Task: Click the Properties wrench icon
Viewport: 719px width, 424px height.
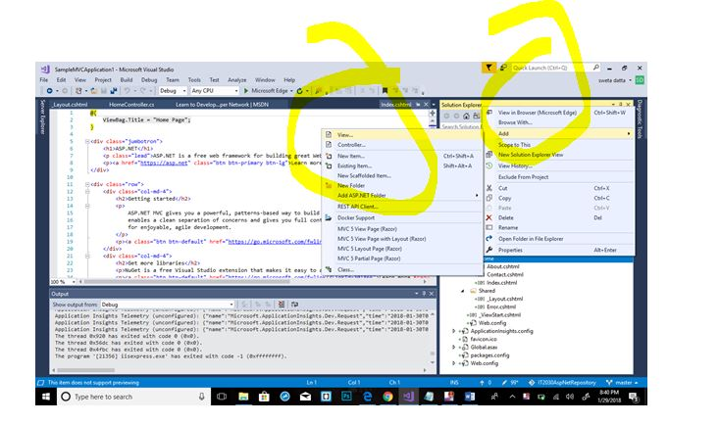Action: point(489,250)
